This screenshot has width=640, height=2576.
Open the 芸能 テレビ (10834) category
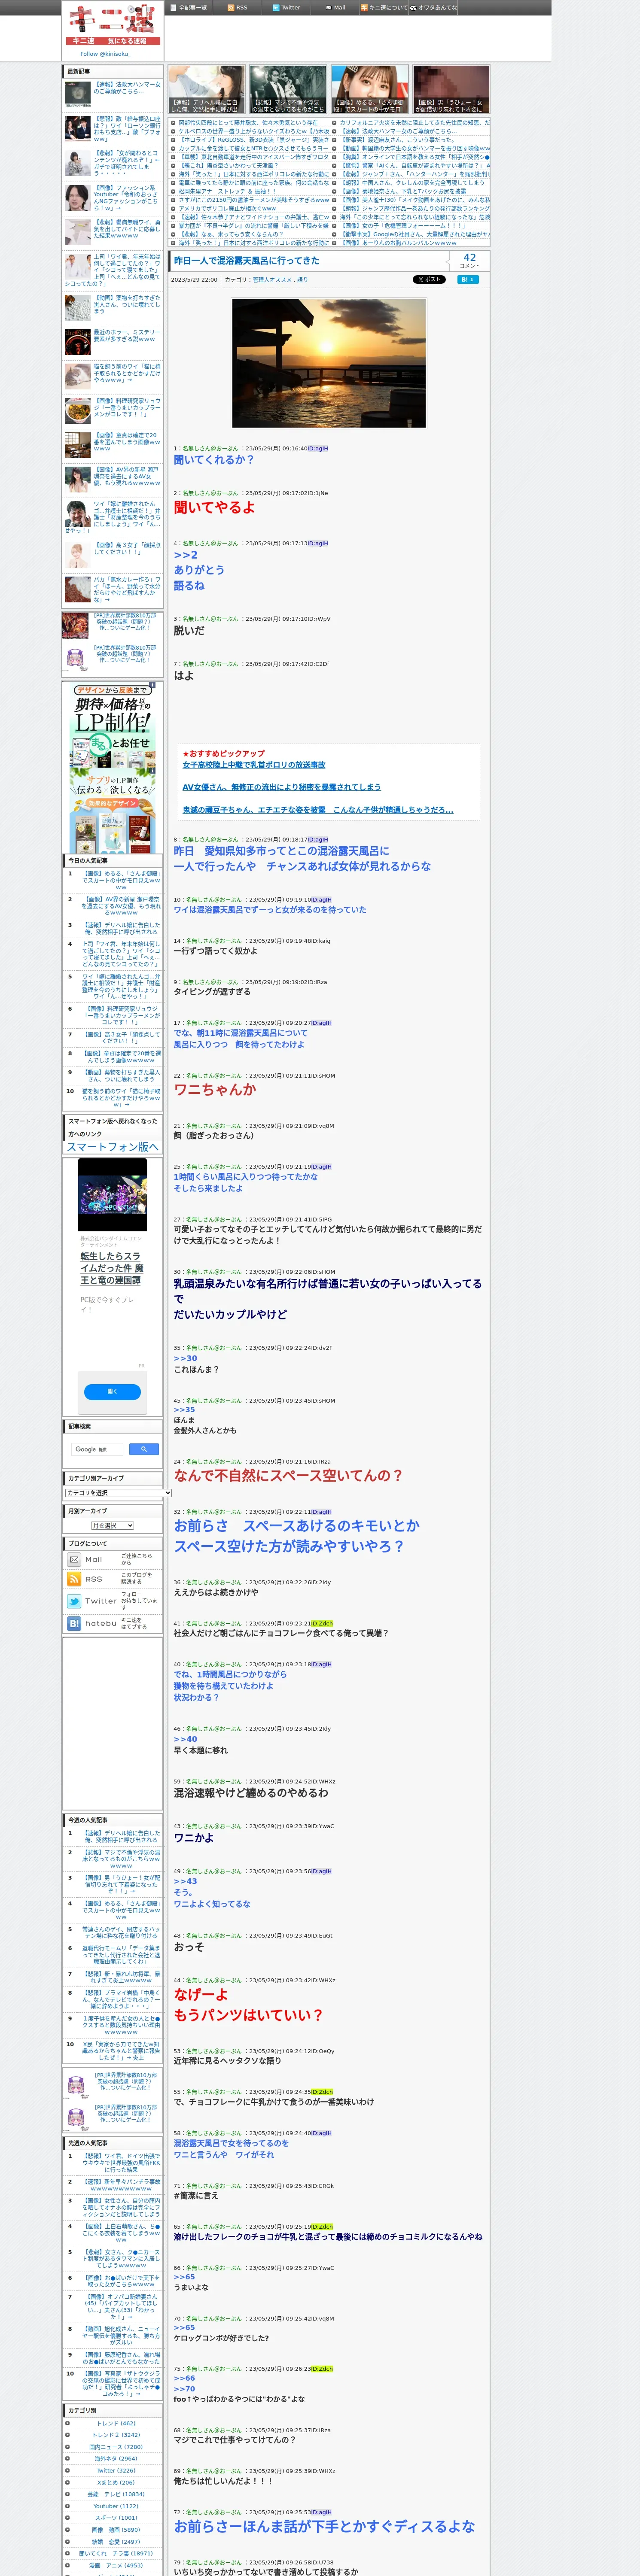(116, 2494)
